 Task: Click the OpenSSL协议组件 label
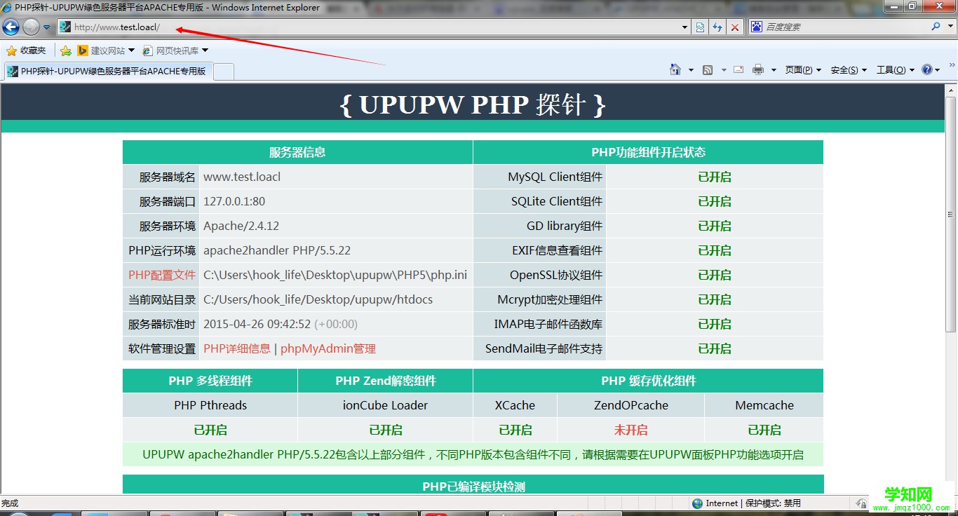pyautogui.click(x=556, y=275)
